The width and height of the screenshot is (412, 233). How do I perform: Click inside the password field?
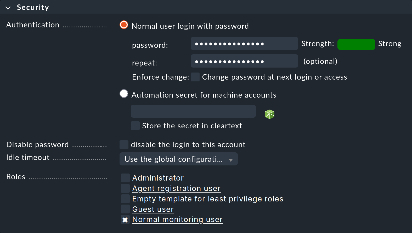(x=244, y=44)
